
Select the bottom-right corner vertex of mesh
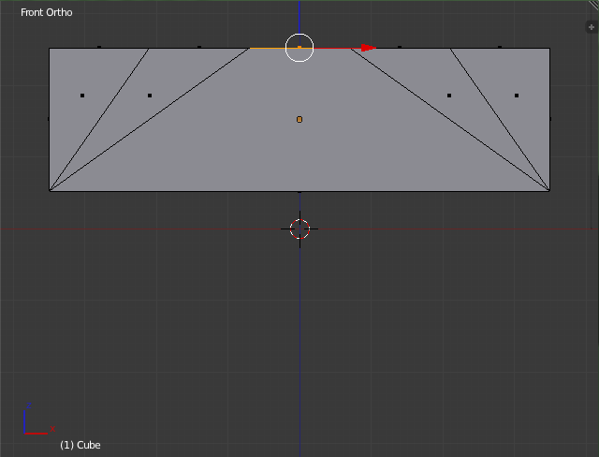tap(549, 191)
